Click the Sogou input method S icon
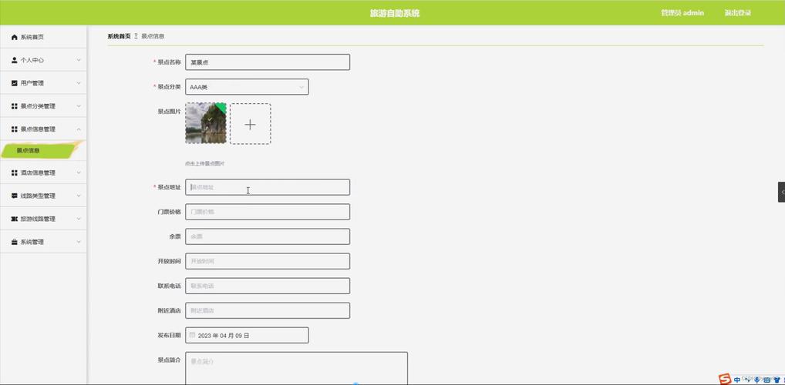The width and height of the screenshot is (785, 385). 724,379
